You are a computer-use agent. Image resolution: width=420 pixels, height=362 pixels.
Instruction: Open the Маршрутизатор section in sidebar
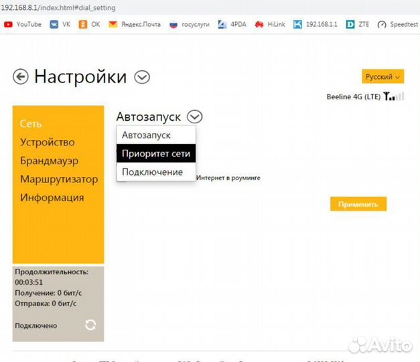[59, 179]
